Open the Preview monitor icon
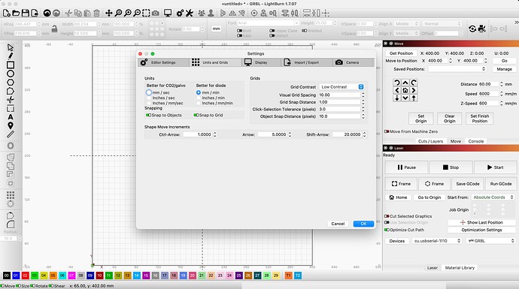The width and height of the screenshot is (519, 289). (168, 14)
